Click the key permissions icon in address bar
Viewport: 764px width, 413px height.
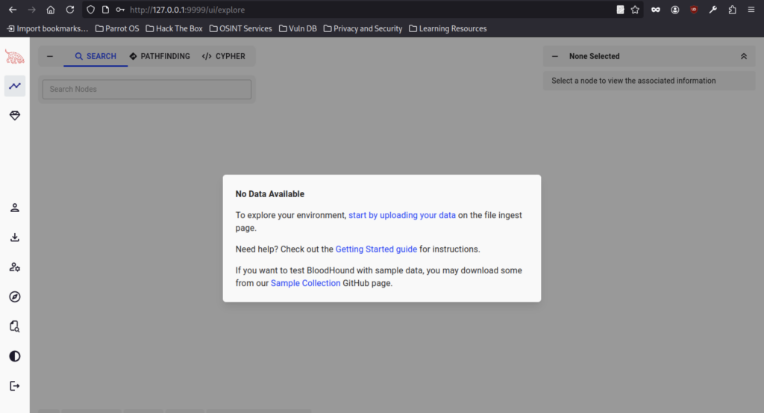[120, 10]
